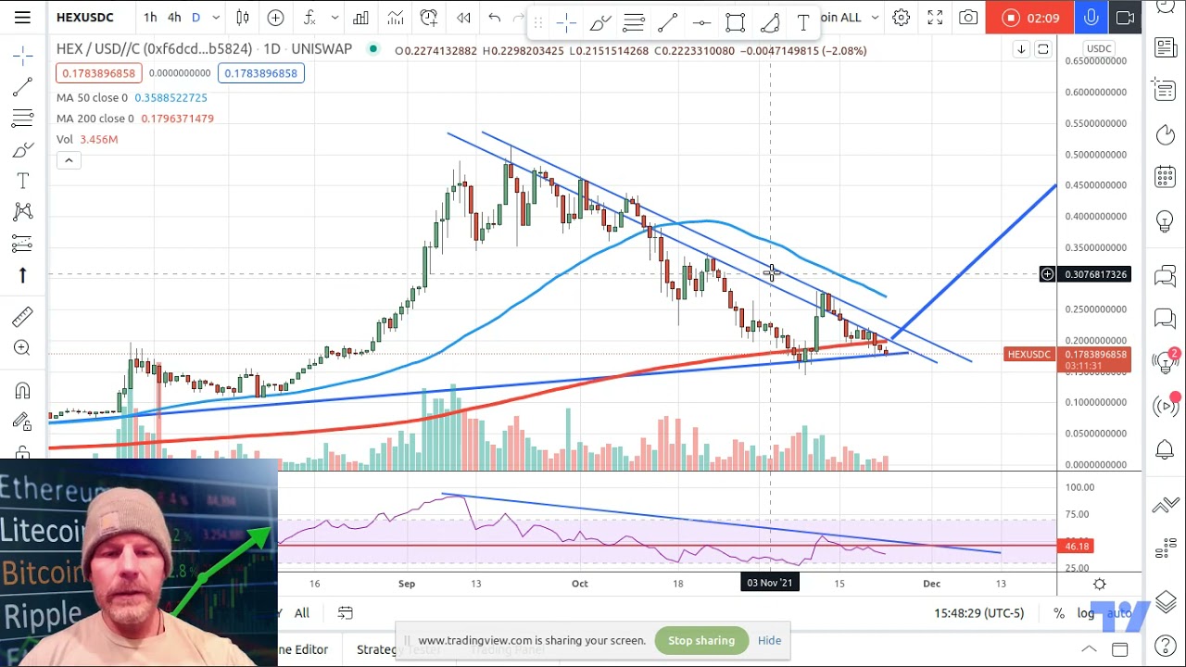Select the triangle shape tool in floating toolbar
This screenshot has width=1186, height=667.
(769, 22)
